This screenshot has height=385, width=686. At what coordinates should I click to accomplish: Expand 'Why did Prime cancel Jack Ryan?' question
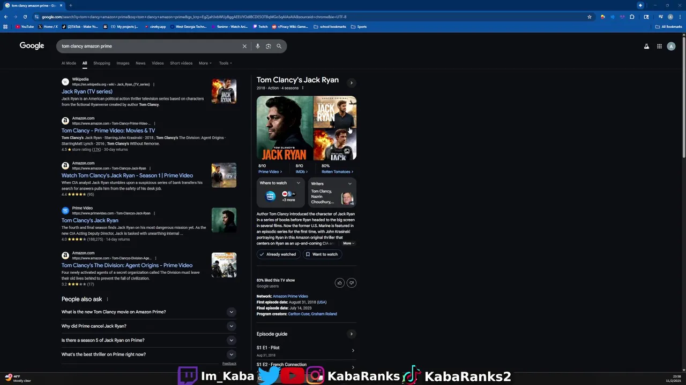pos(148,326)
